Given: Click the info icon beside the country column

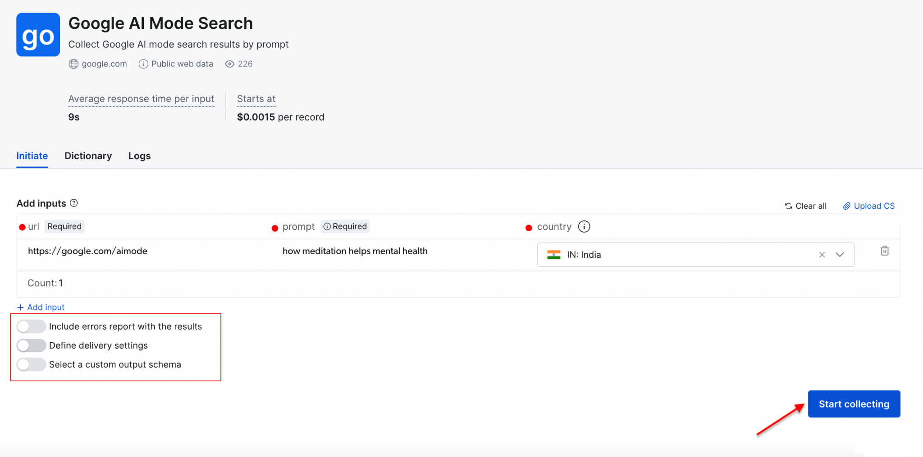Looking at the screenshot, I should pyautogui.click(x=585, y=226).
